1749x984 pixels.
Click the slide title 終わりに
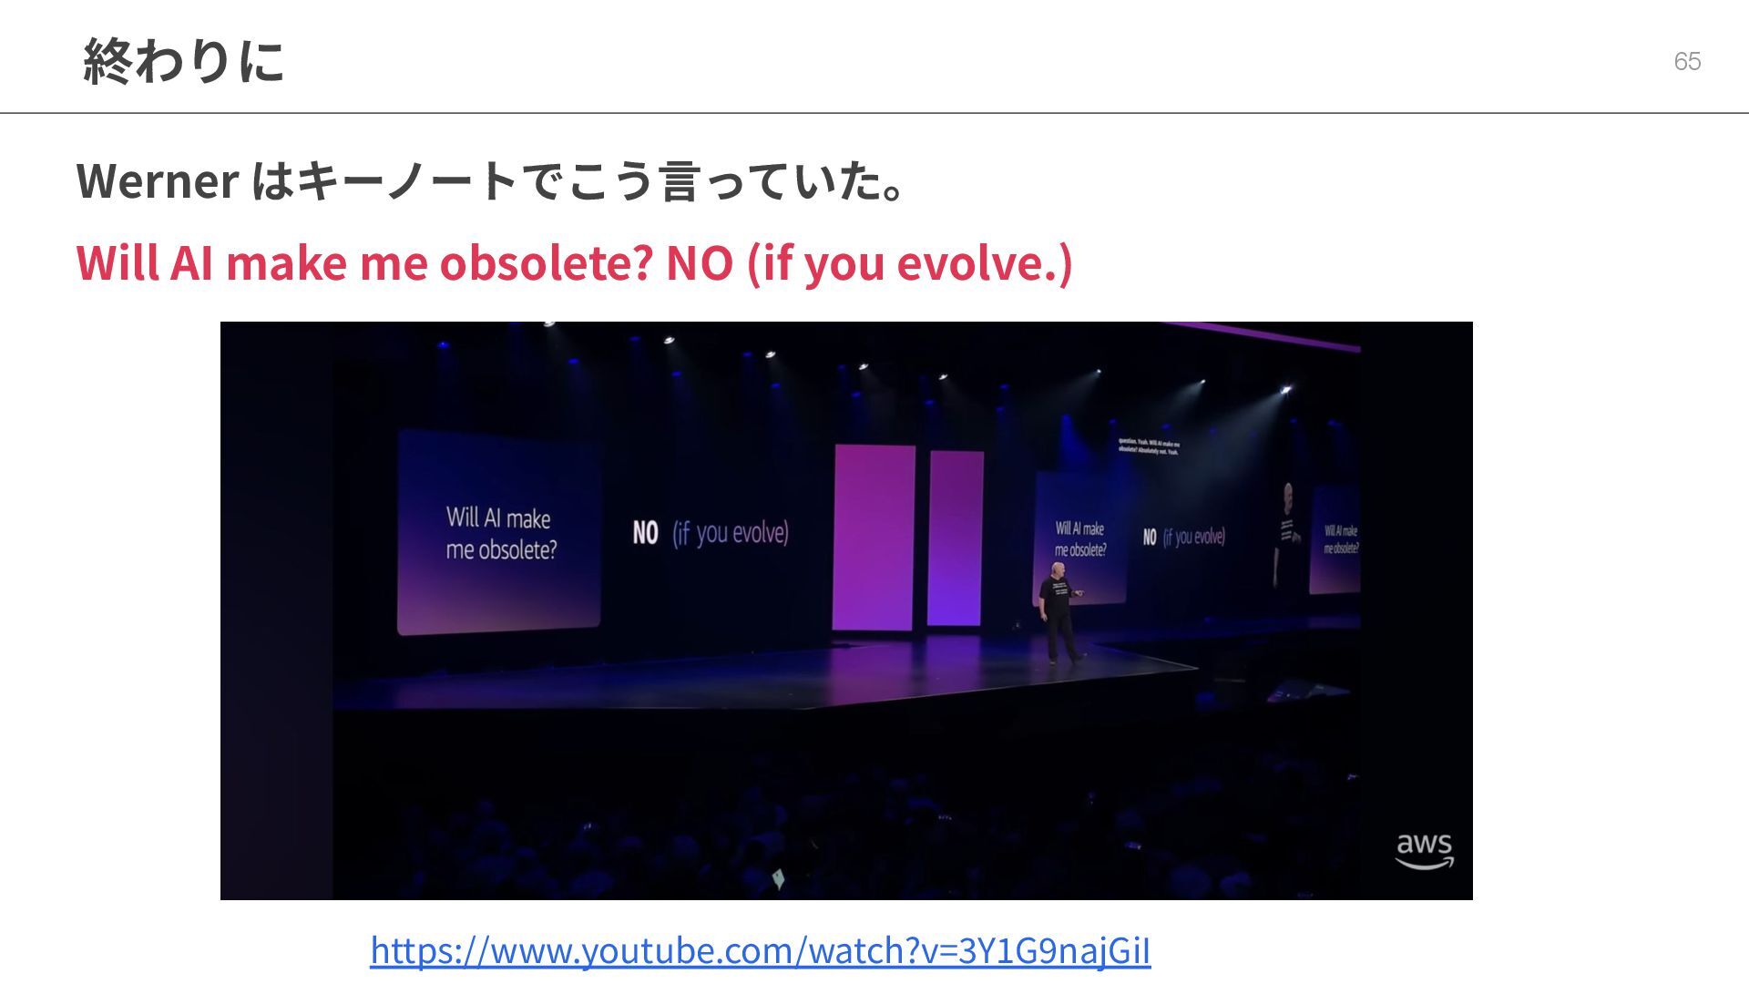tap(183, 61)
